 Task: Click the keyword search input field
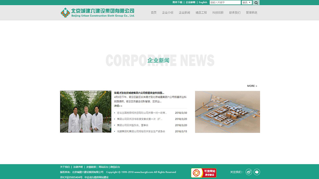tap(225, 2)
